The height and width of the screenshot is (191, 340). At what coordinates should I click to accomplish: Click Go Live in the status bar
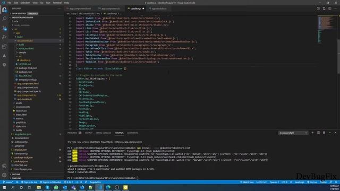[x=312, y=182]
